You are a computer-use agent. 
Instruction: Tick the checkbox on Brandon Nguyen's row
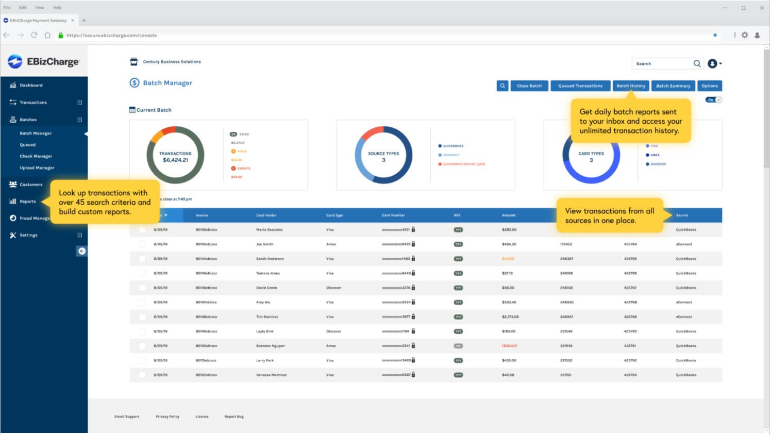[x=142, y=346]
